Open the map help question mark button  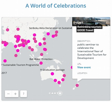point(24,94)
